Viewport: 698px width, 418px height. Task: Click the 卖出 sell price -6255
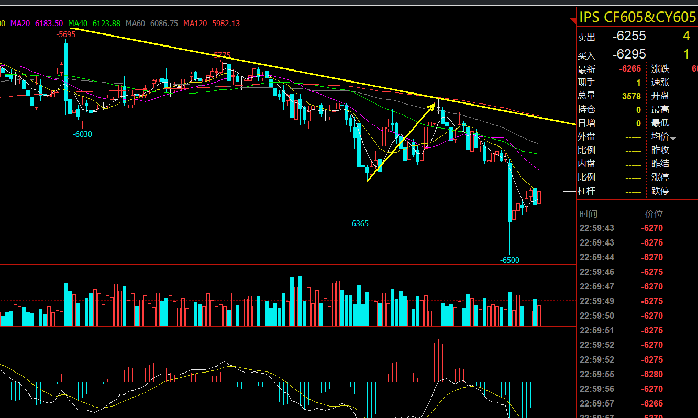[629, 36]
